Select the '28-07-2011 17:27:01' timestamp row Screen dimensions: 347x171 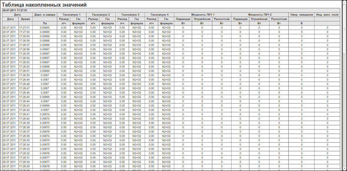[15, 10]
